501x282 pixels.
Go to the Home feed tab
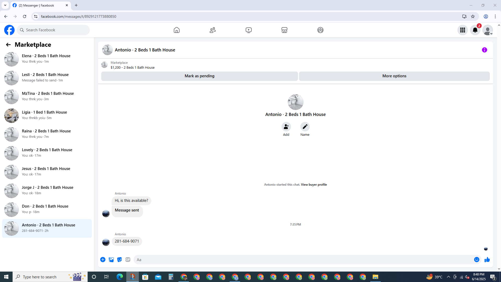177,30
